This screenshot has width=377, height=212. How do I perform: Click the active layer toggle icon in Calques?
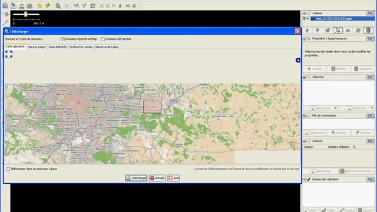(x=338, y=30)
